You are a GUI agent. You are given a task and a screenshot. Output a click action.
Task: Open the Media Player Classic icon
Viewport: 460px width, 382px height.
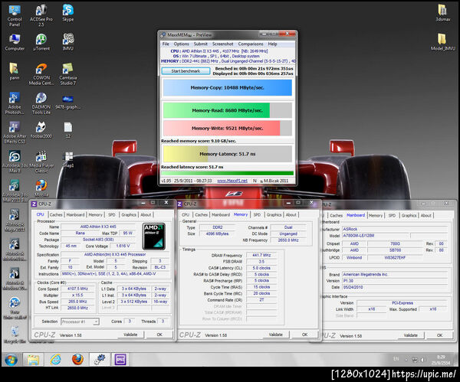41,162
